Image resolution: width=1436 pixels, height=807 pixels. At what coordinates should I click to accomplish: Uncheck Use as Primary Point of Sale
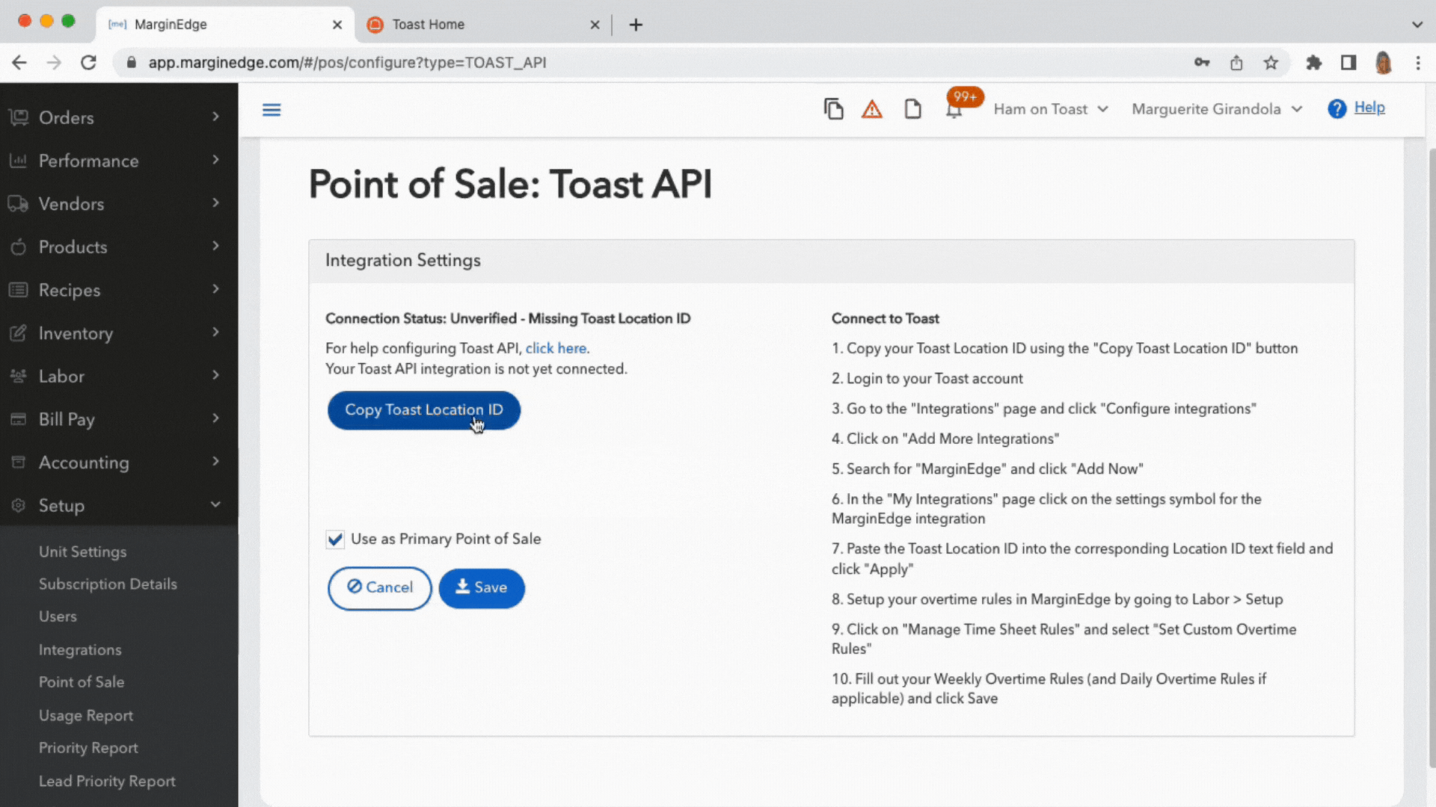(335, 539)
